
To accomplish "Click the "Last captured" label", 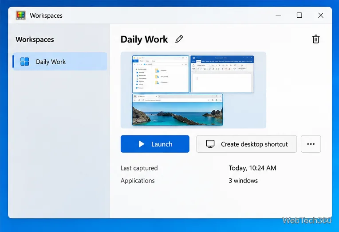I will pyautogui.click(x=139, y=168).
